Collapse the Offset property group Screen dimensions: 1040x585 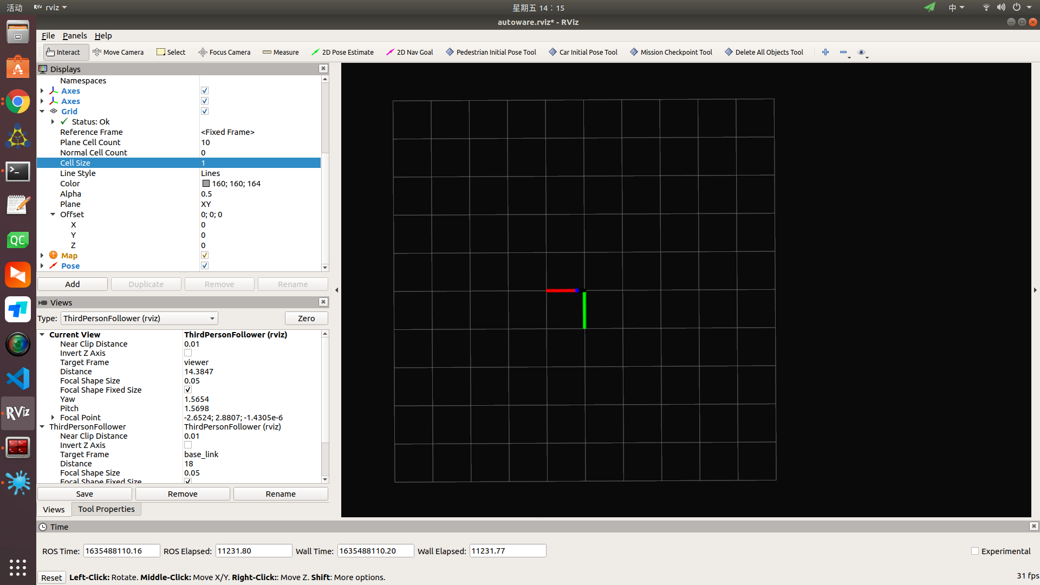pos(52,214)
